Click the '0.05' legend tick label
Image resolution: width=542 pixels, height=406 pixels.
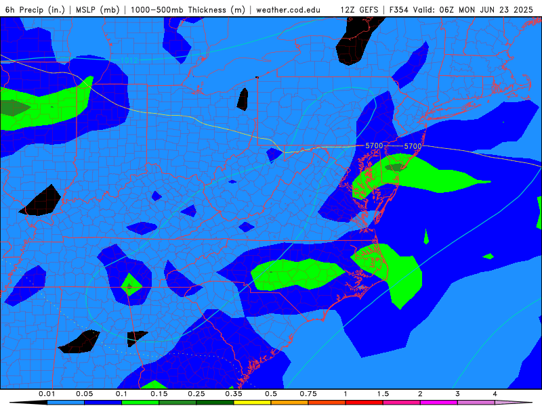point(84,394)
